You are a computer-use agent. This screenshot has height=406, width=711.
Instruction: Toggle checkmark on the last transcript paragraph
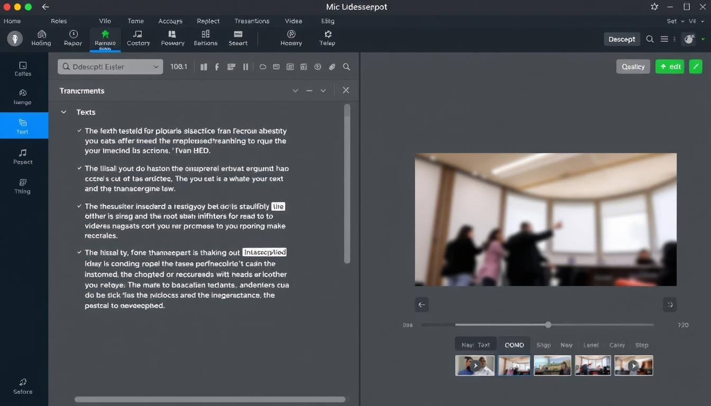click(79, 253)
